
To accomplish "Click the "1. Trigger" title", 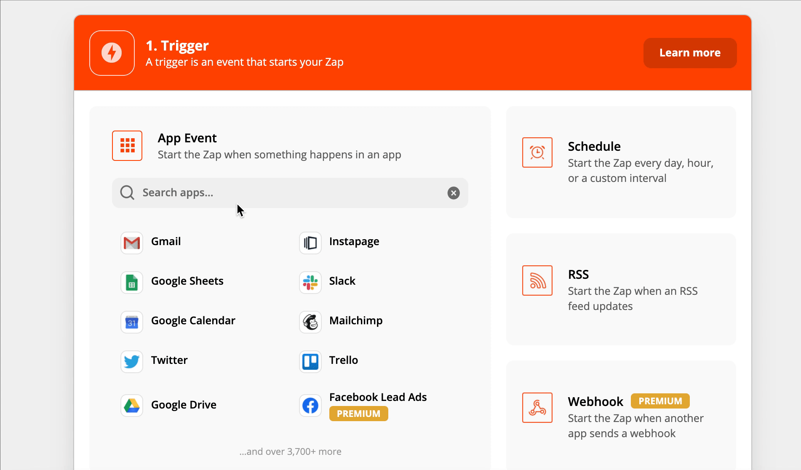I will coord(177,45).
